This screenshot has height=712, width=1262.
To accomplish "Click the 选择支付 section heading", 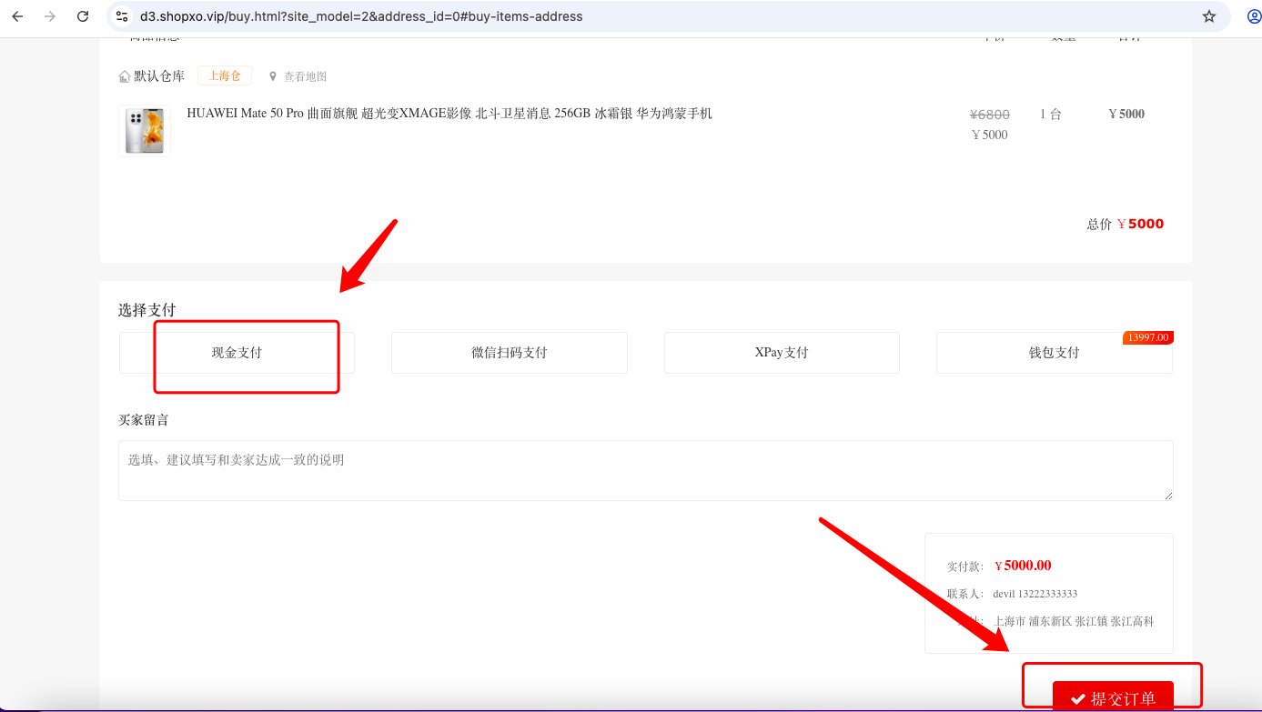I will (x=146, y=310).
